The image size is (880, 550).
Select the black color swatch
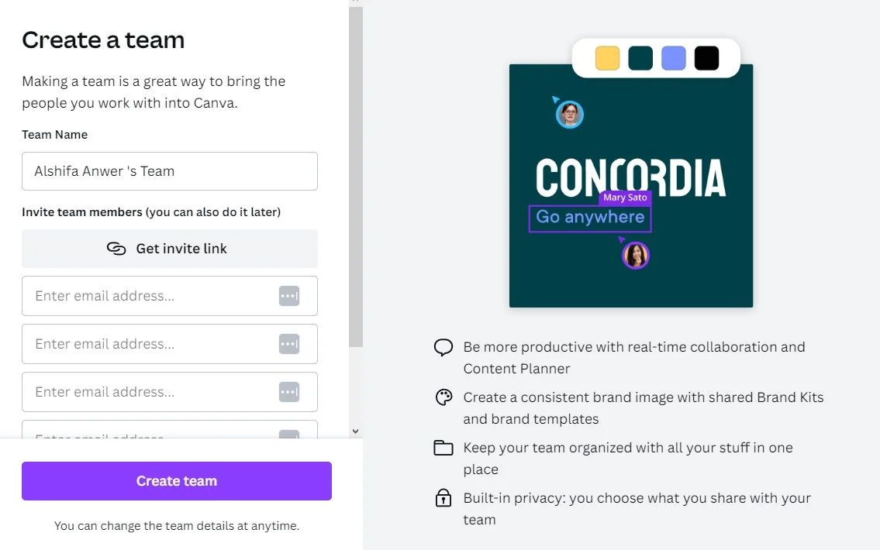[706, 57]
